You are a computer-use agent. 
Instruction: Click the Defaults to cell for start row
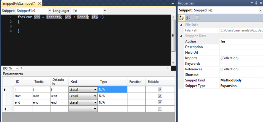[x=60, y=96]
